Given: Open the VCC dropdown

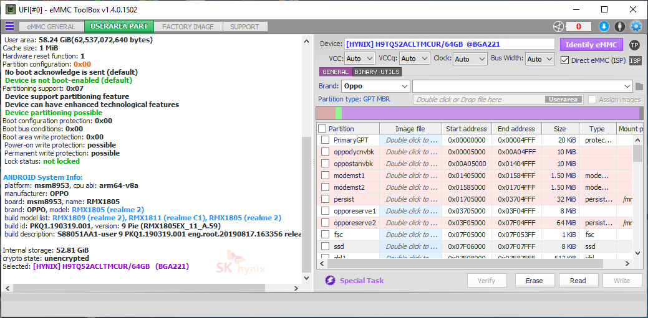Looking at the screenshot, I should (x=359, y=58).
